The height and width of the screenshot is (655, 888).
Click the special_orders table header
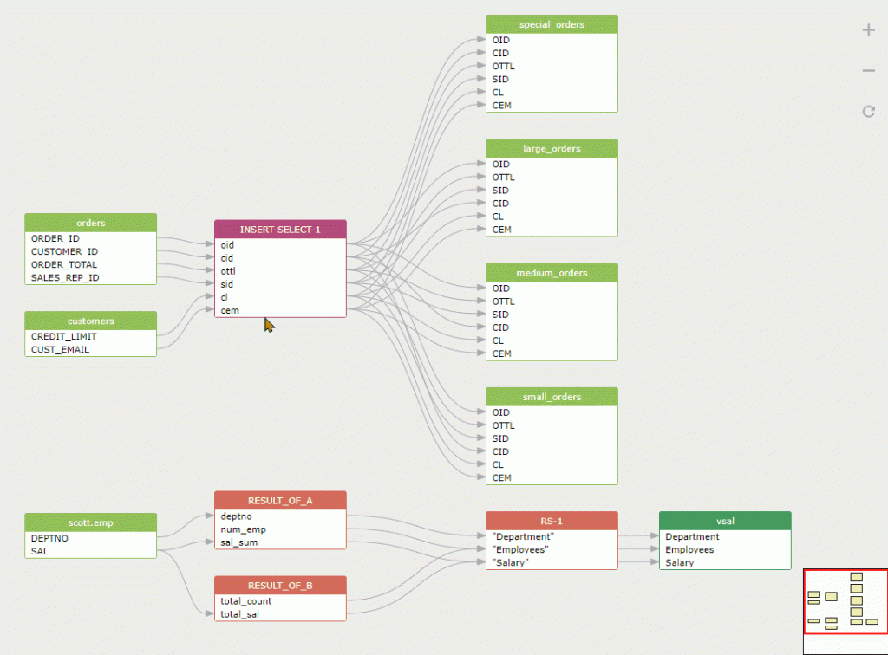tap(552, 24)
